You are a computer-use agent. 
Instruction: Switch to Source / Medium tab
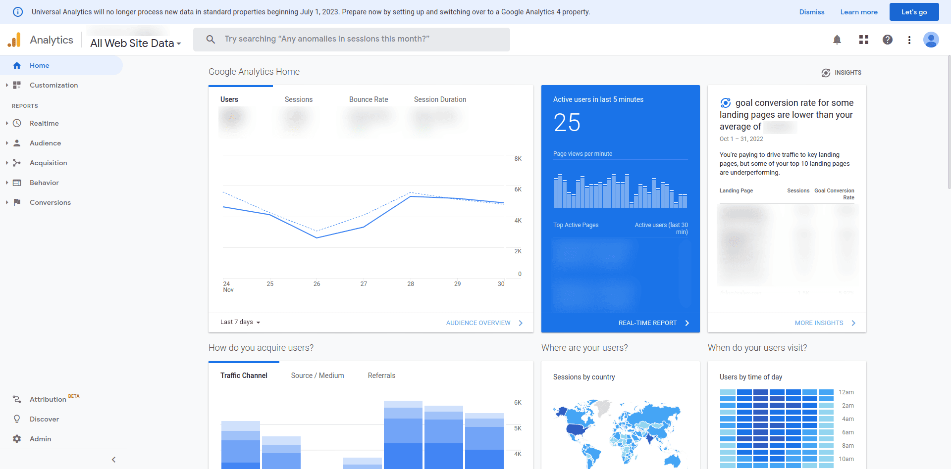(x=317, y=375)
